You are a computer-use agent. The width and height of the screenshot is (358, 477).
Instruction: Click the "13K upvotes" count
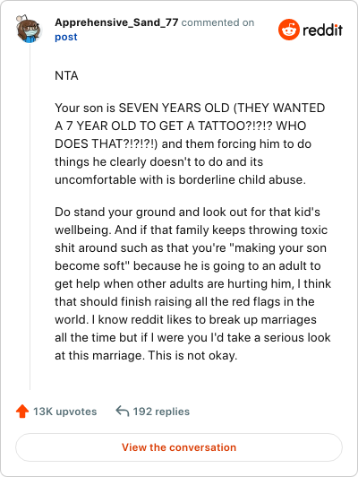tap(65, 412)
